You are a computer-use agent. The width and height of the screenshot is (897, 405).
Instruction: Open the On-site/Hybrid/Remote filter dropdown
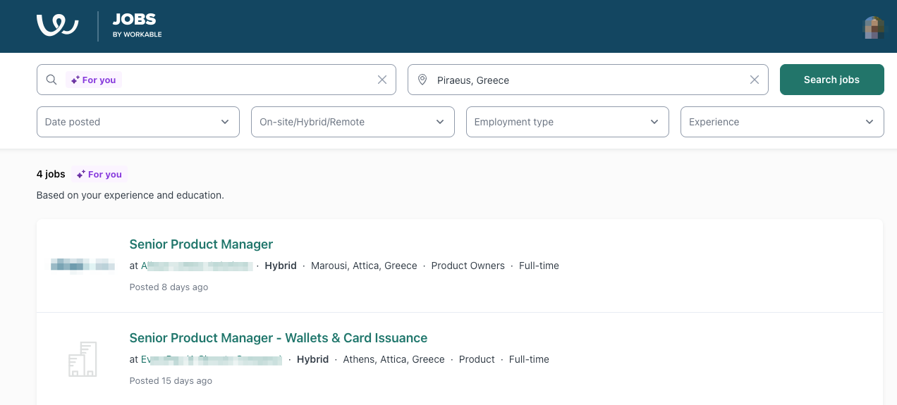(353, 122)
